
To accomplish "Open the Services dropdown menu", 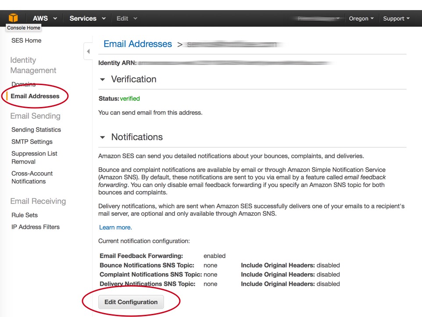I will click(x=87, y=18).
